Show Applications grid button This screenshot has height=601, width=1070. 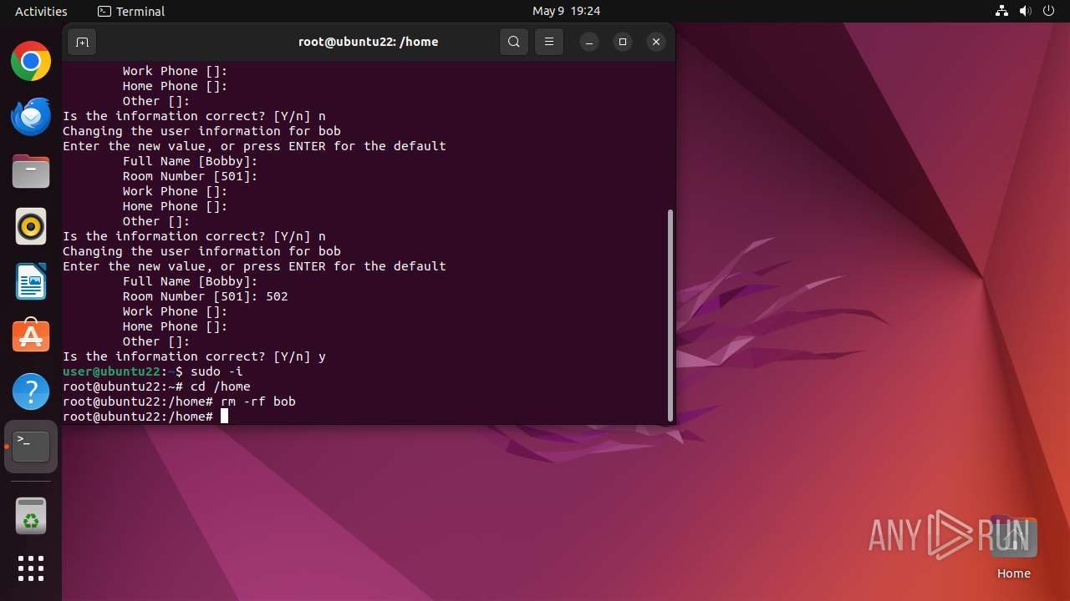coord(31,568)
